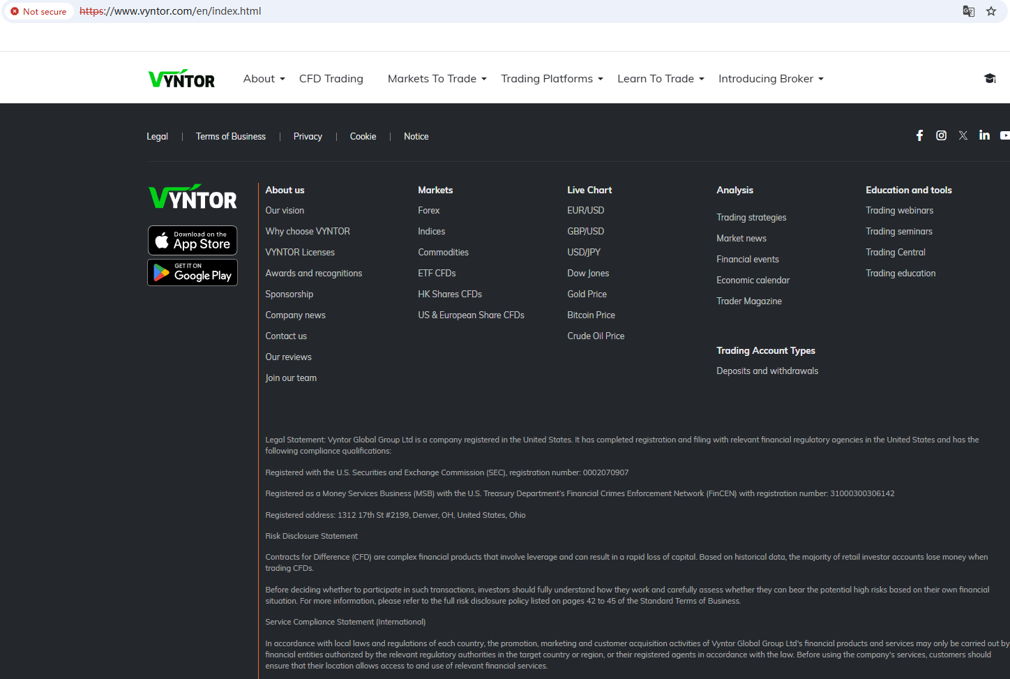Screen dimensions: 1010x679
Task: Open the Forex markets link
Action: (429, 211)
